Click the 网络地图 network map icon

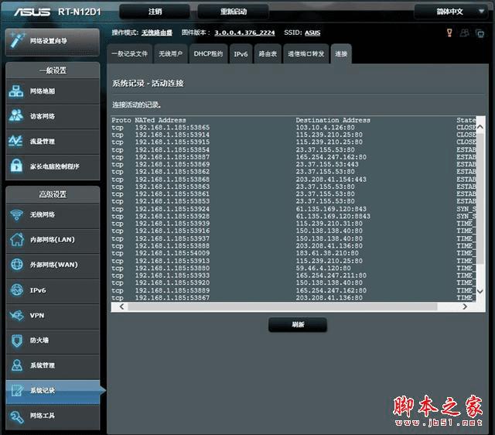[16, 91]
